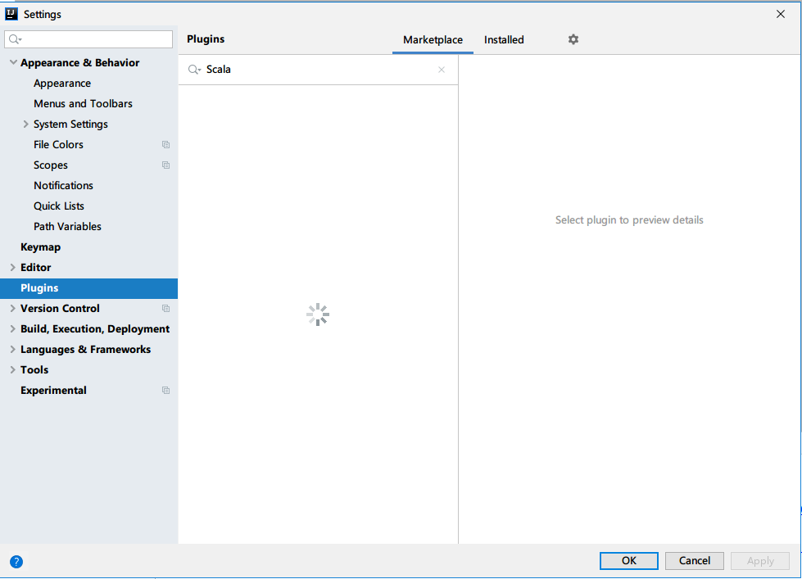
Task: Click the File Colors project-level icon
Action: click(x=165, y=145)
